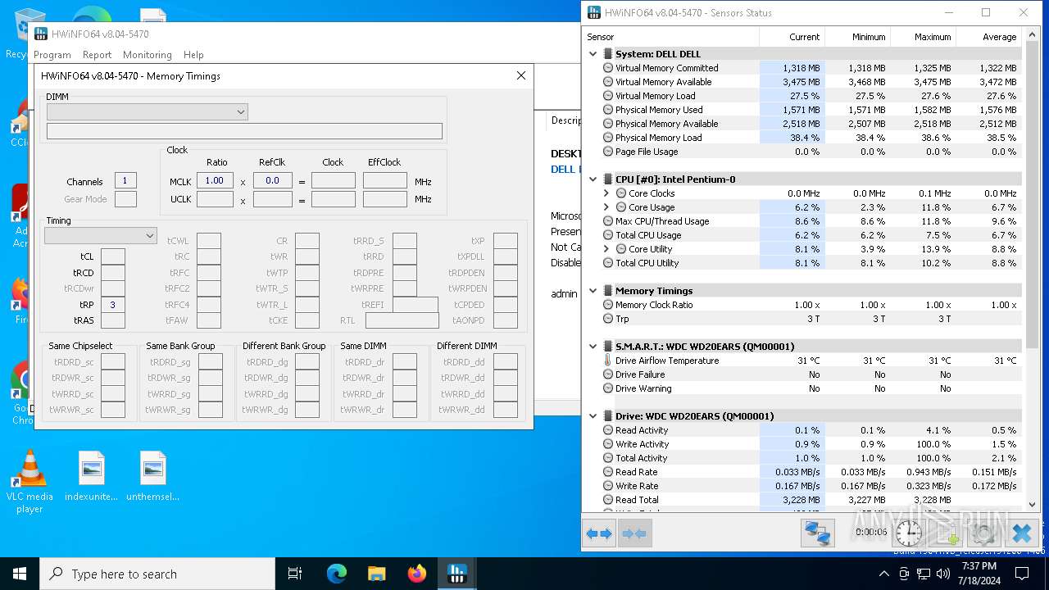Image resolution: width=1049 pixels, height=590 pixels.
Task: Open the Monitoring menu
Action: click(148, 55)
